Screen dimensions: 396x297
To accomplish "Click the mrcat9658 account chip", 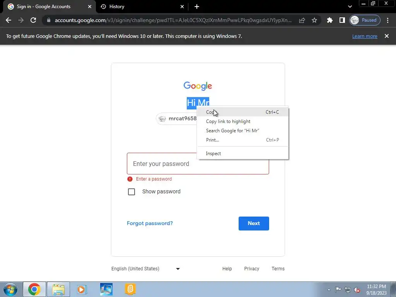I will pyautogui.click(x=177, y=118).
